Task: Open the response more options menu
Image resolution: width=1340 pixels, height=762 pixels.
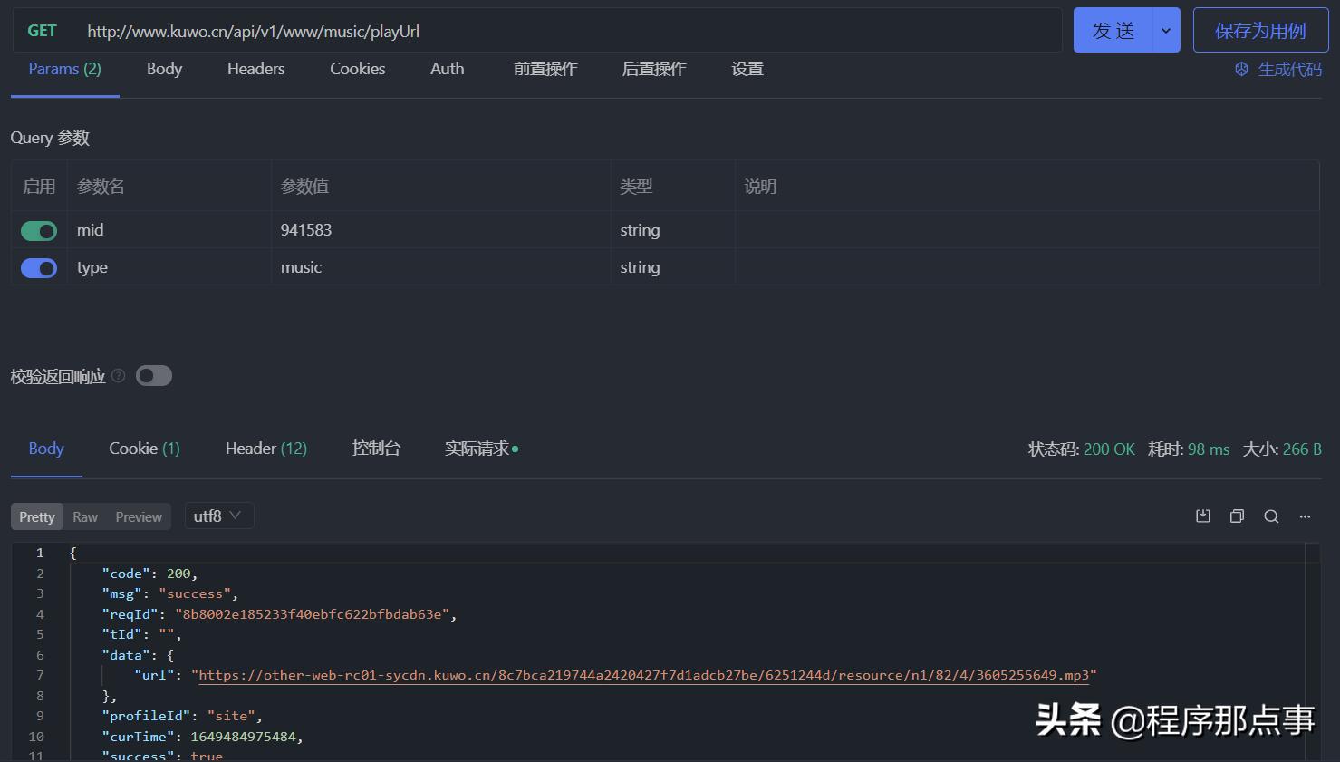Action: coord(1305,516)
